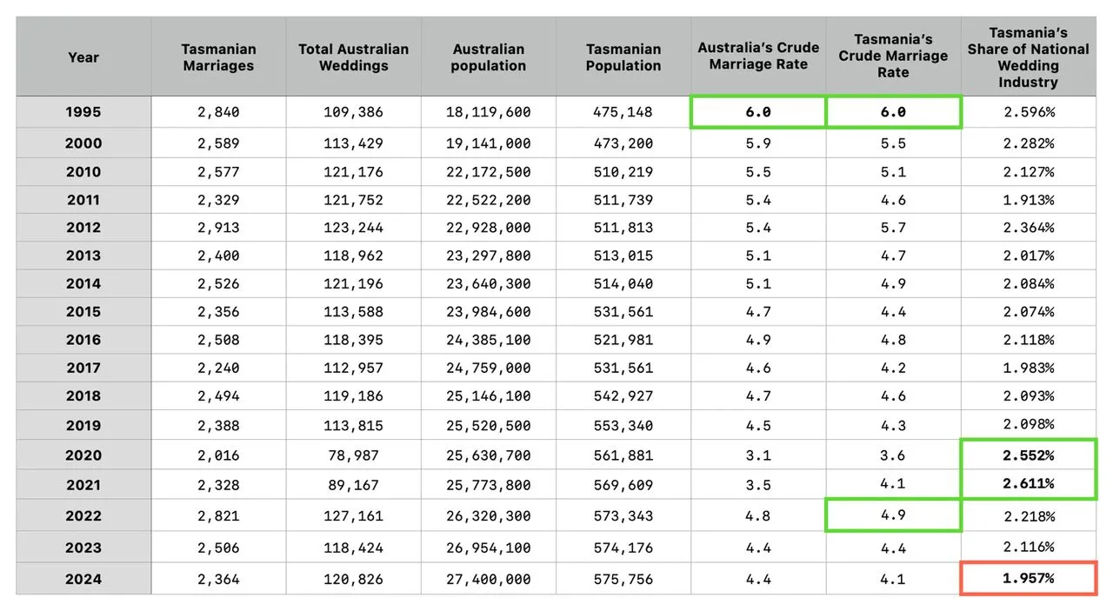Click the Year column header

(x=83, y=57)
